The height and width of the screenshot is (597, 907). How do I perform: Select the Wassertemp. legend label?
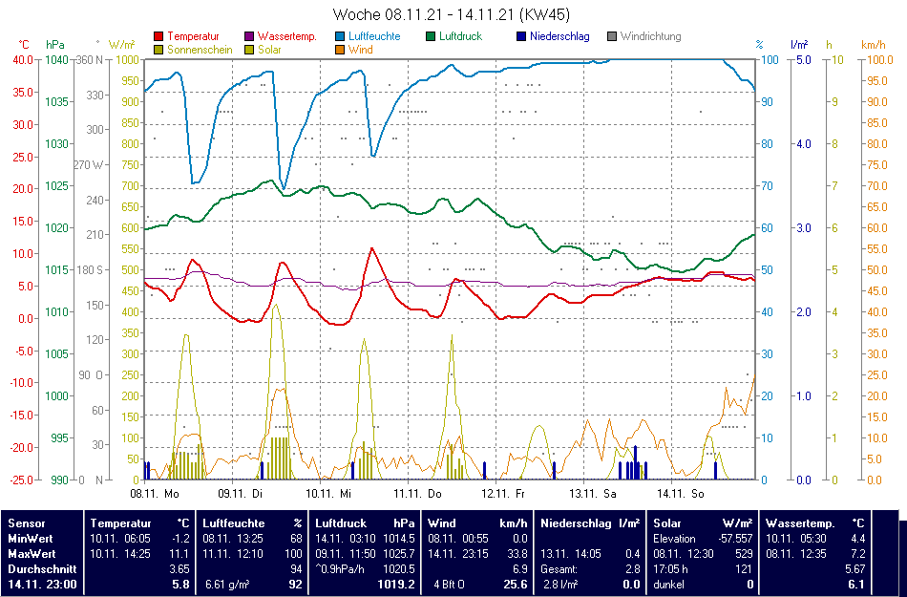[x=287, y=36]
